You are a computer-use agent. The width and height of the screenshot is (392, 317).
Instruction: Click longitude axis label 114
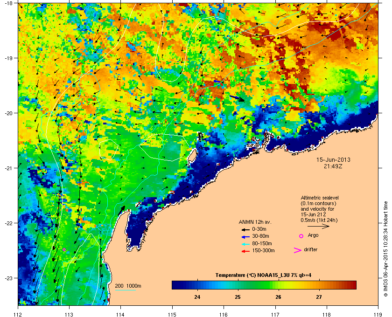pyautogui.click(x=121, y=315)
